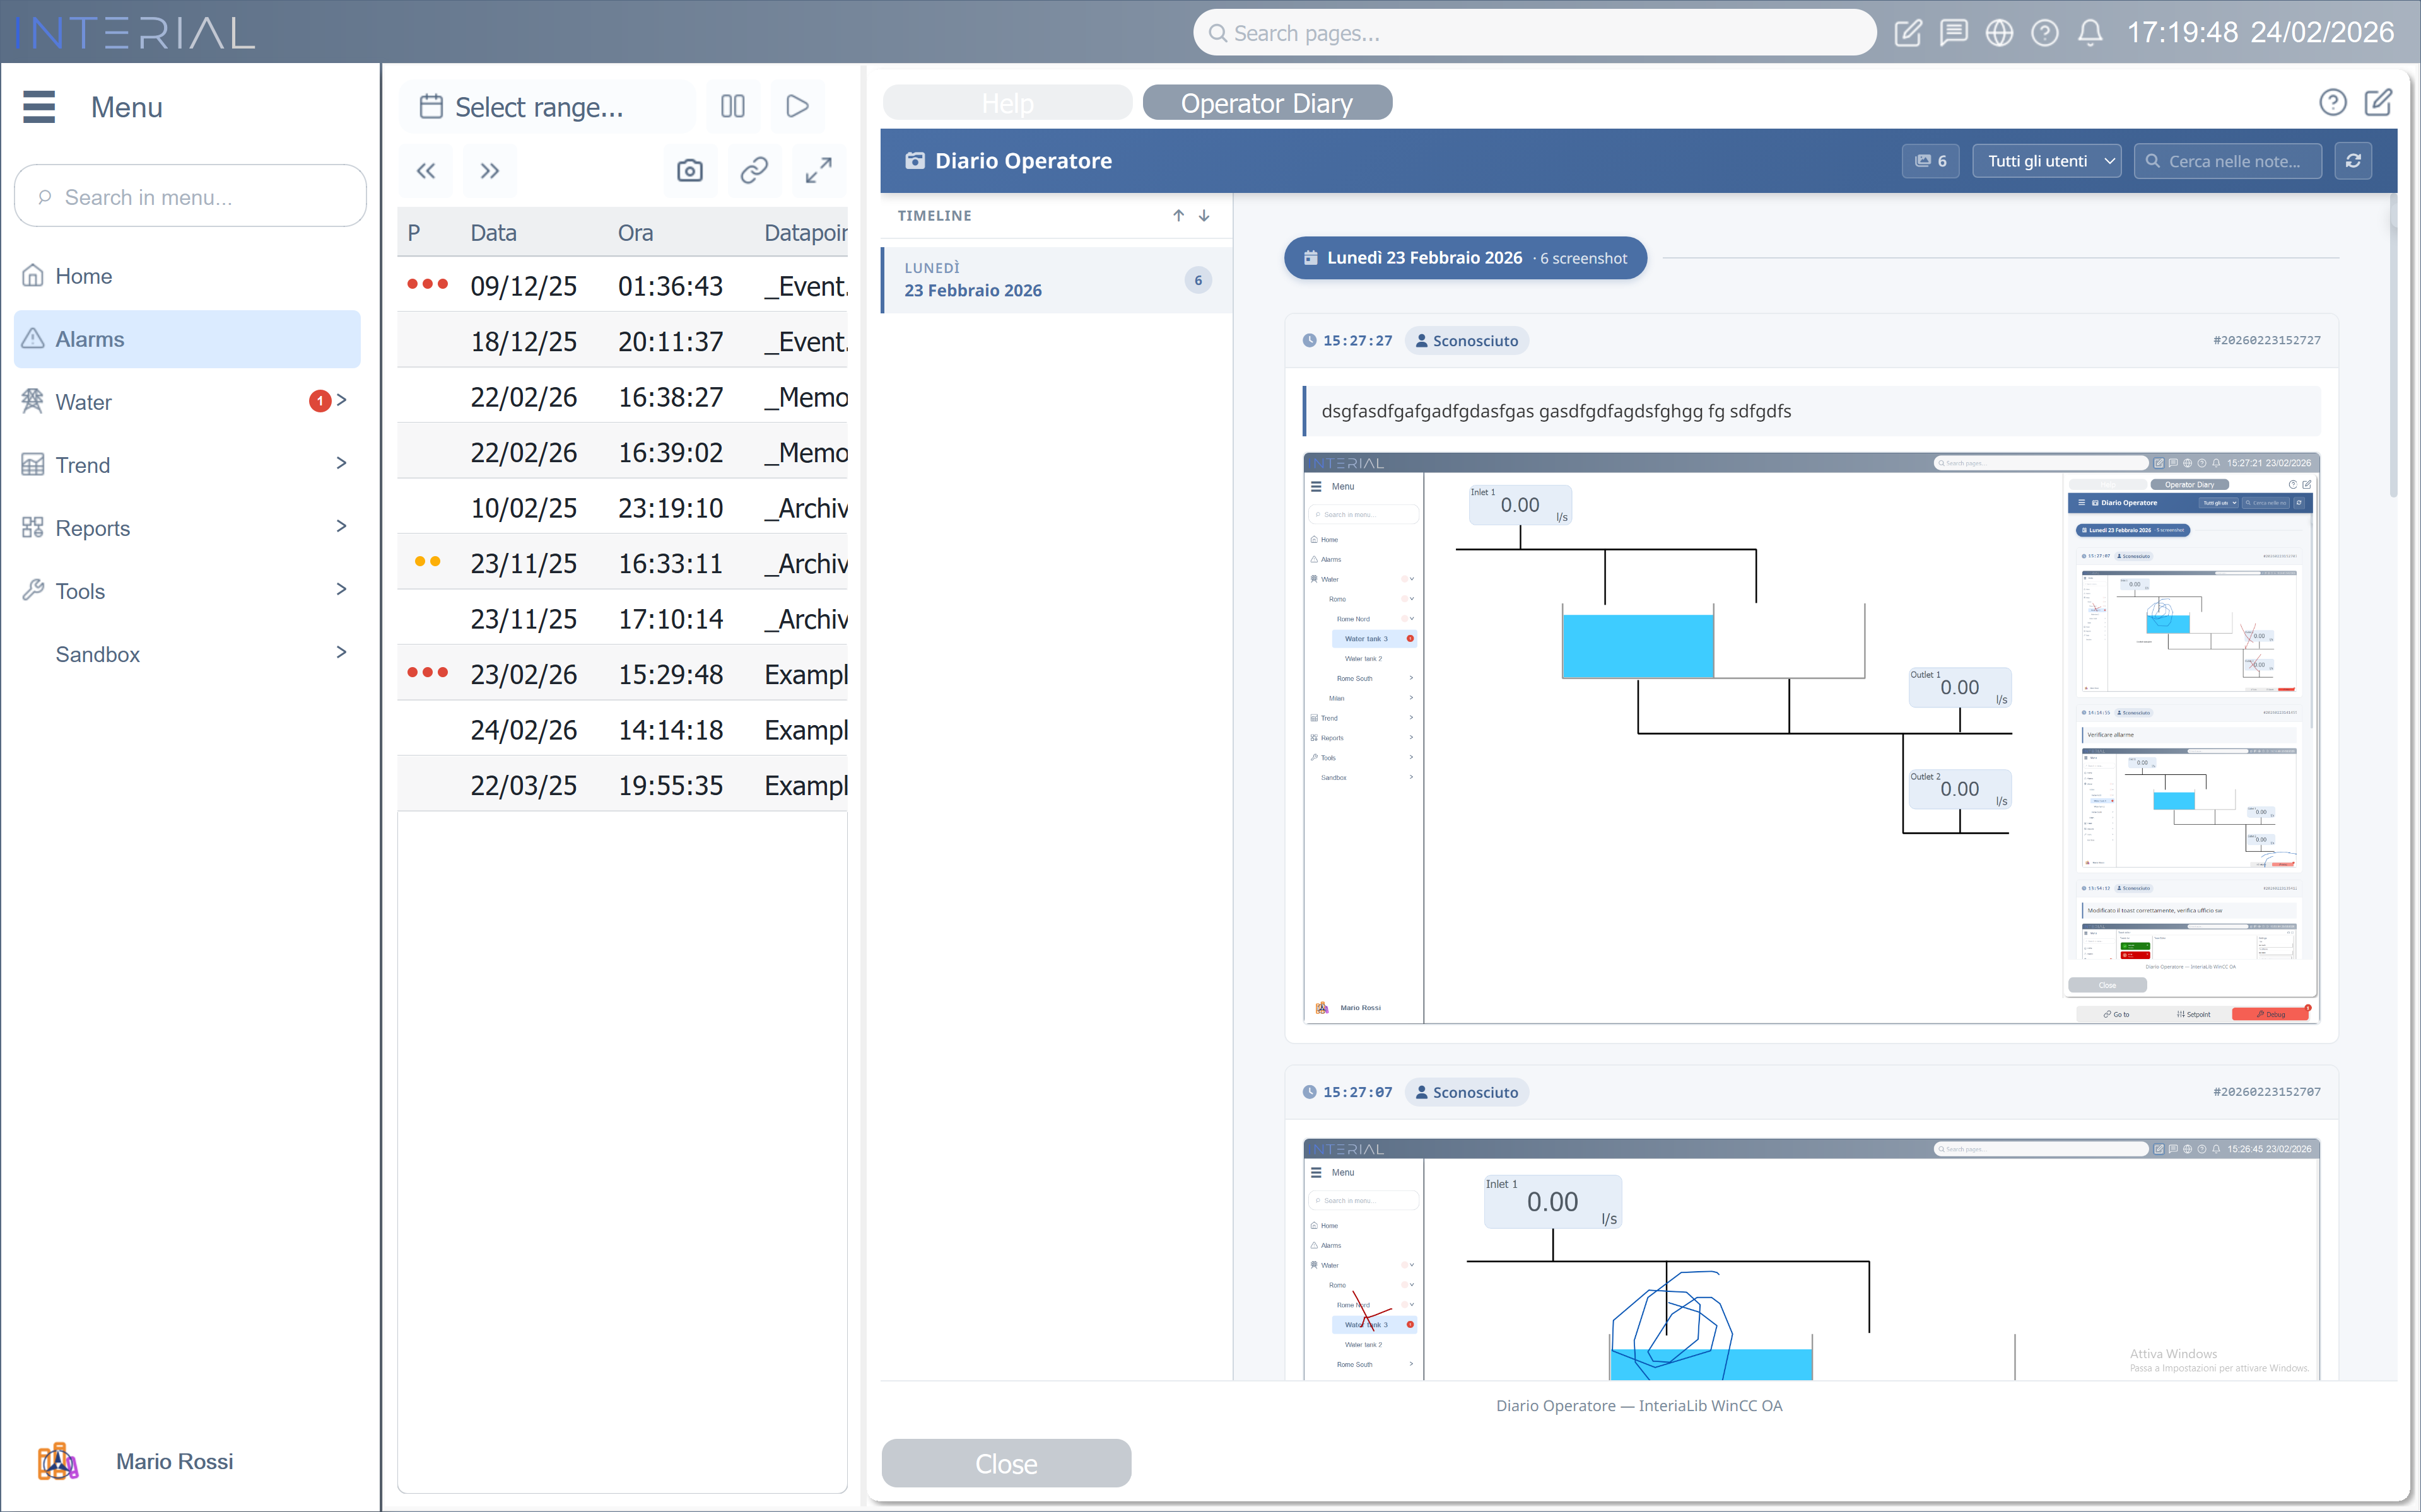Open 'Select range...' date picker
The width and height of the screenshot is (2421, 1512).
click(545, 106)
